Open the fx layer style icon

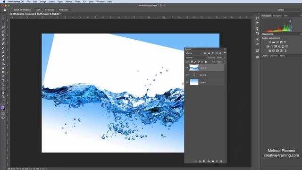tap(200, 161)
